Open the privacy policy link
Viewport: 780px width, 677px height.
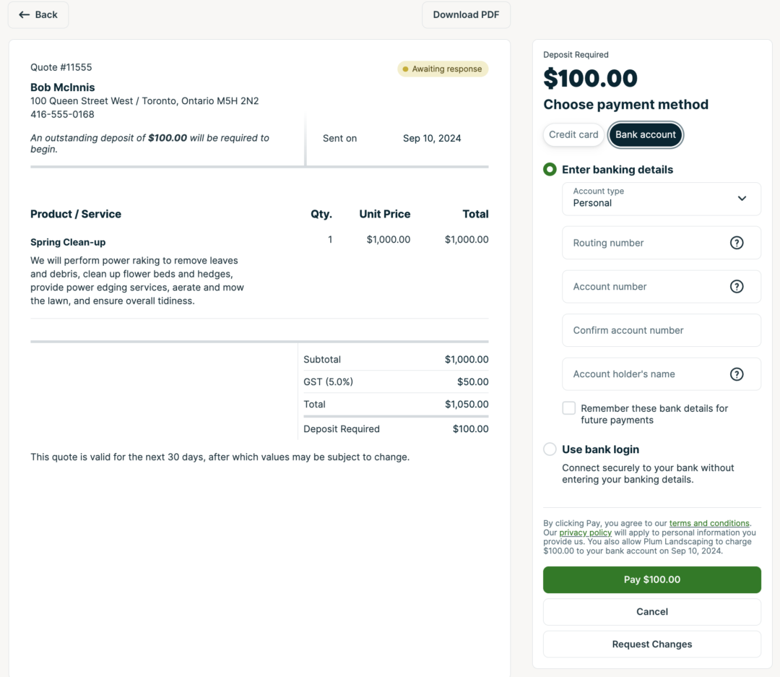585,532
